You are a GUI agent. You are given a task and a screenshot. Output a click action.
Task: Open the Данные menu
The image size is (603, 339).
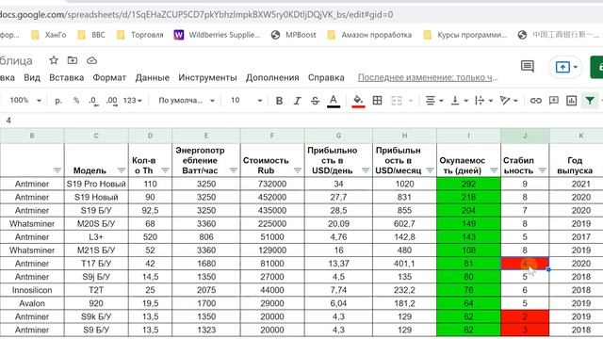click(153, 77)
